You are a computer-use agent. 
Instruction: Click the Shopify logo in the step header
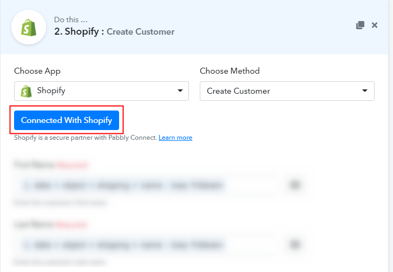click(29, 27)
